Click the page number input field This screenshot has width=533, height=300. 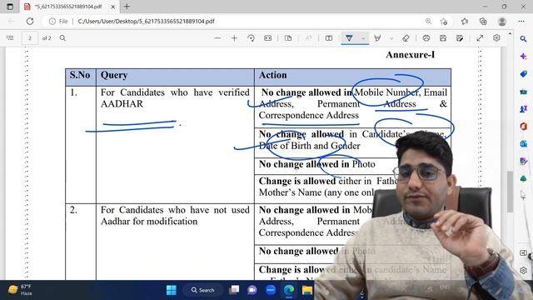point(30,38)
